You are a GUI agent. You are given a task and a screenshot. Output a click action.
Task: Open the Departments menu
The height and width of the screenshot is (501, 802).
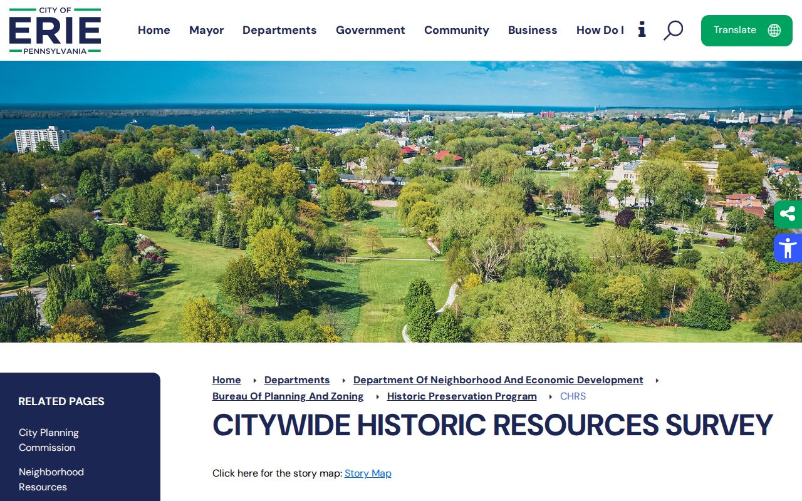click(279, 30)
